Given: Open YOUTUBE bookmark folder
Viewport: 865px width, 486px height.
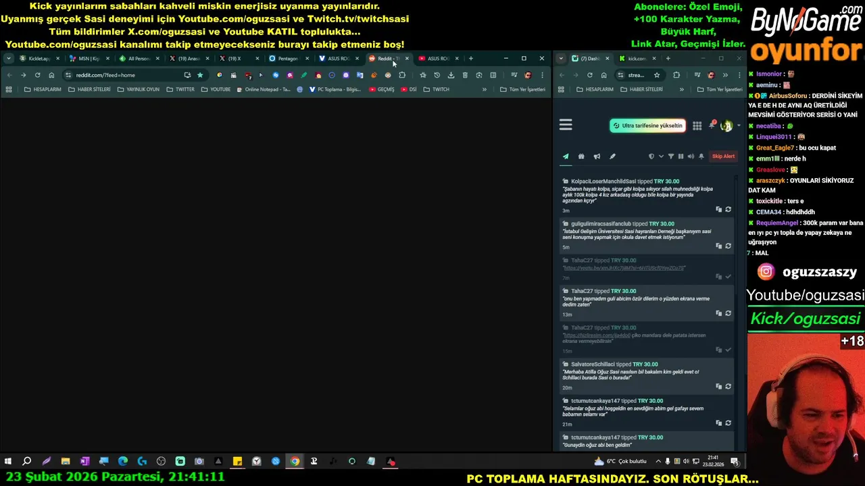Looking at the screenshot, I should (x=216, y=89).
